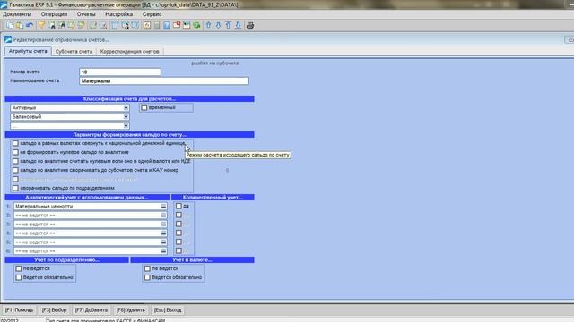Click the [F1] Помощь button
The image size is (574, 322).
19,310
